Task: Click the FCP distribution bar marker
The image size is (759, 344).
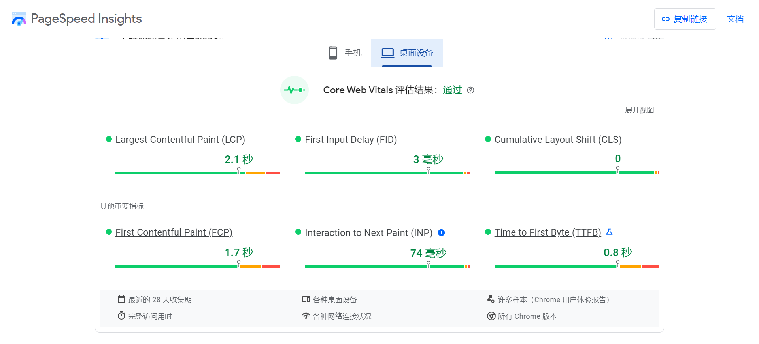Action: click(x=239, y=264)
